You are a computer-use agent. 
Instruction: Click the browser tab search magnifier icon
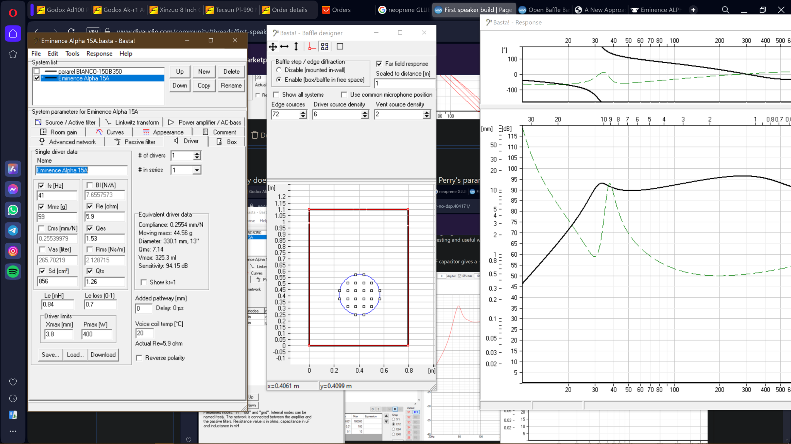click(x=725, y=10)
